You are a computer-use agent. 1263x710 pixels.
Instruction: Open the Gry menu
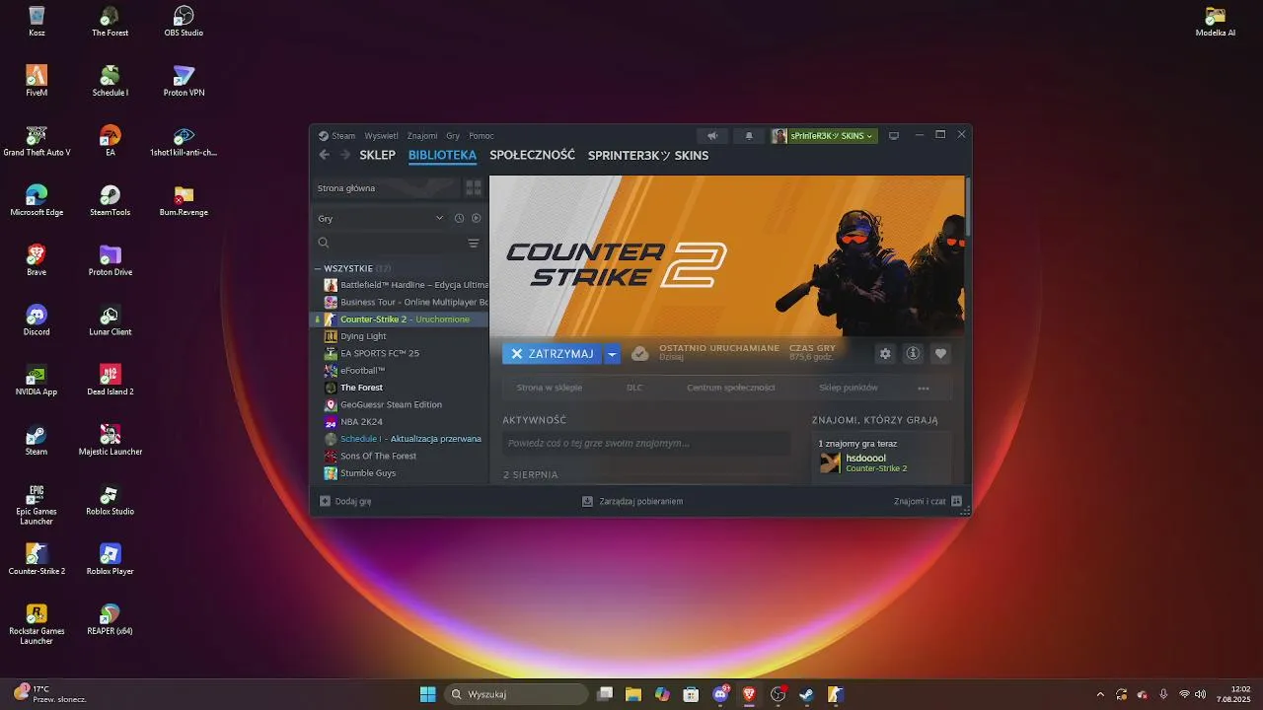(453, 136)
